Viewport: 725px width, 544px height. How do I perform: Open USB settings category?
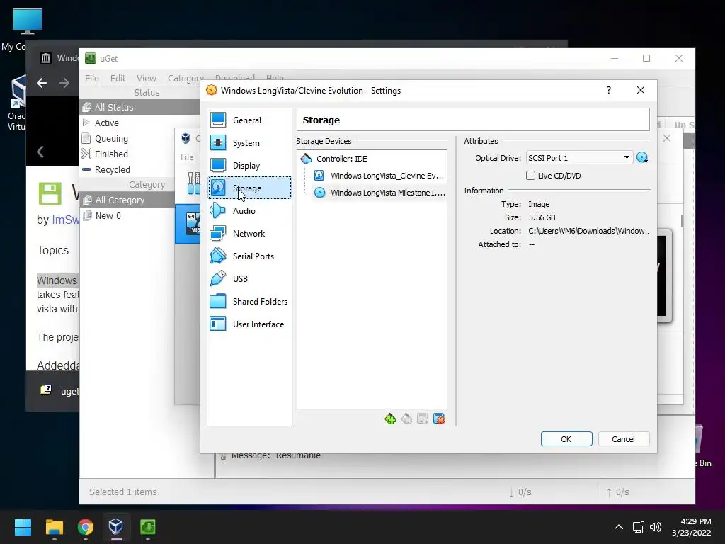249,279
